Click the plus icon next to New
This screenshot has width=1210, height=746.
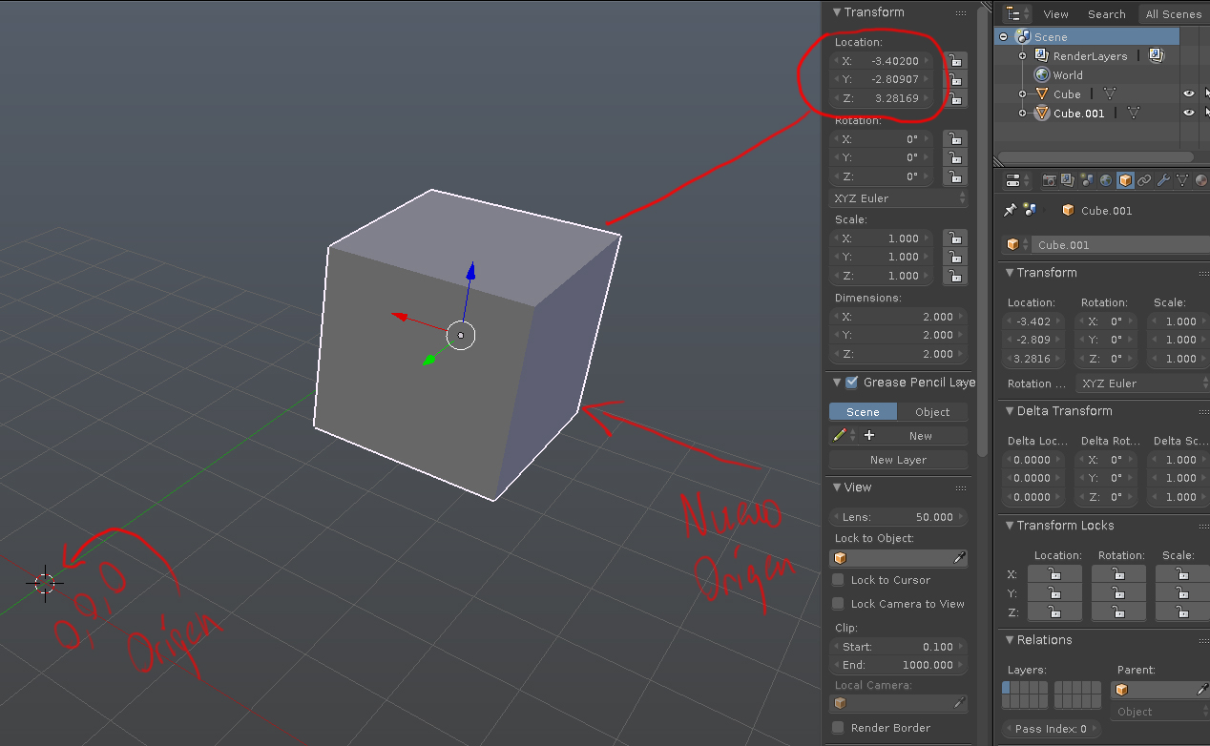[x=869, y=436]
